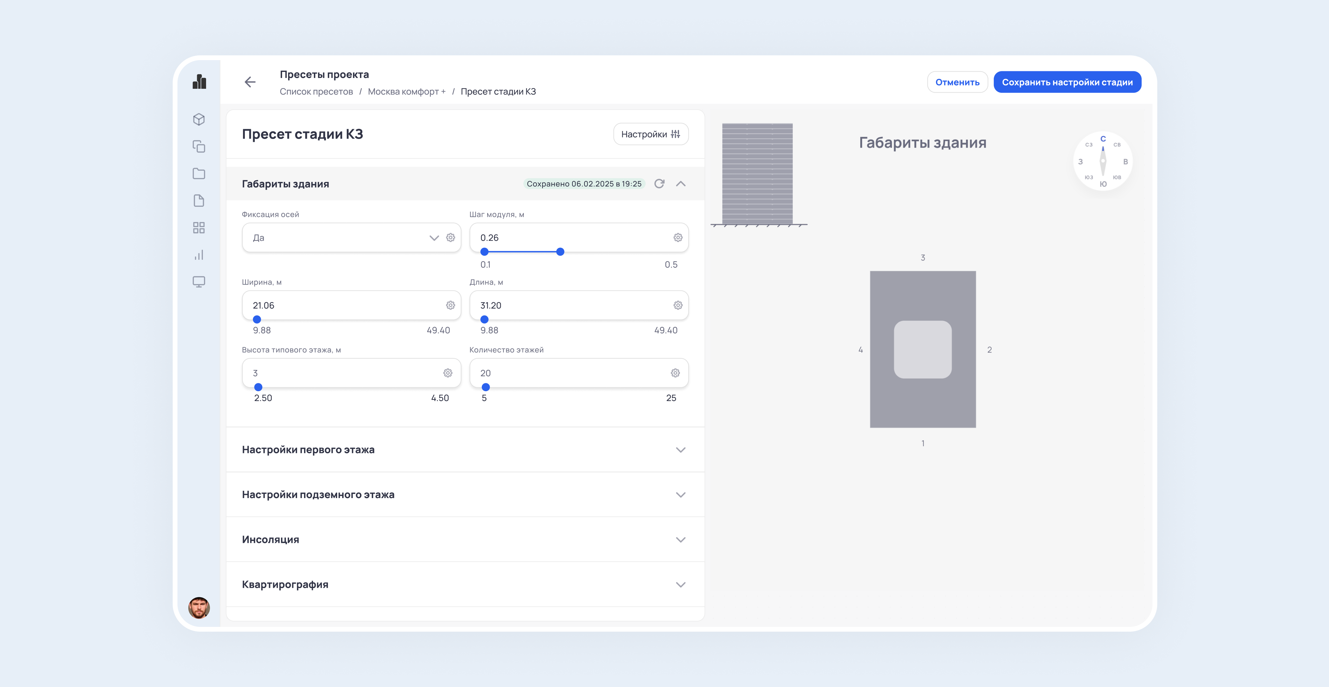Click Сохранить настройки стадии button
The height and width of the screenshot is (687, 1329).
[x=1067, y=82]
